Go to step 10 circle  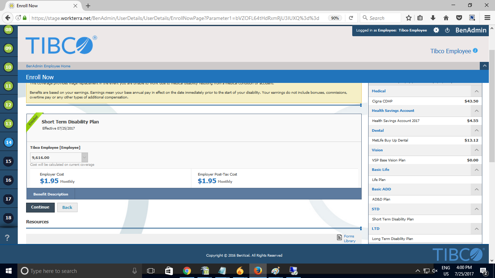pyautogui.click(x=8, y=67)
